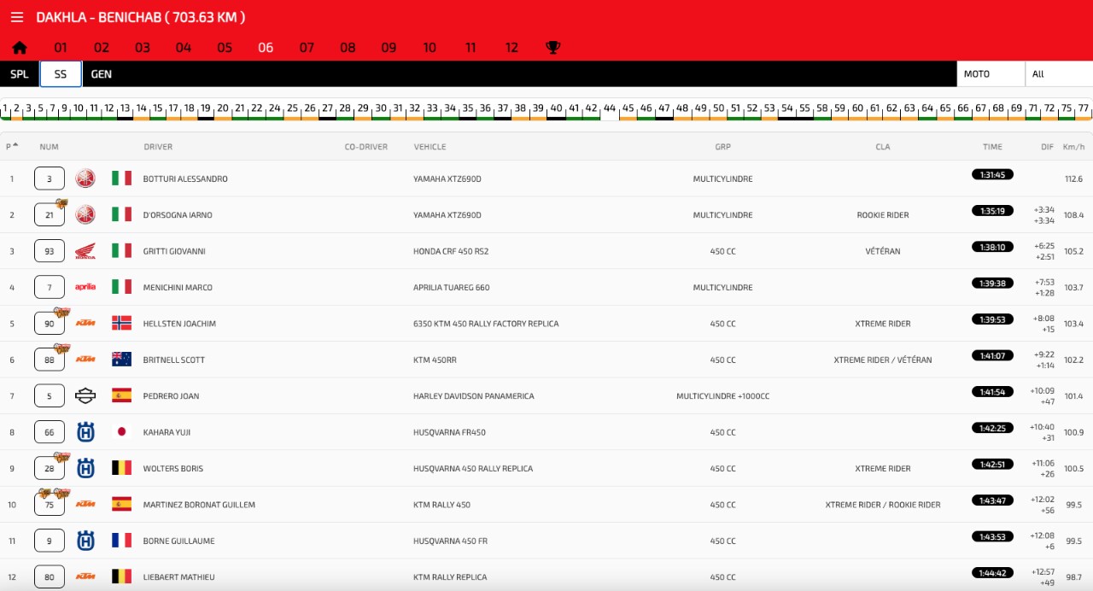Screen dimensions: 1093x591
Task: Click rider number 3 box
Action: tap(50, 178)
